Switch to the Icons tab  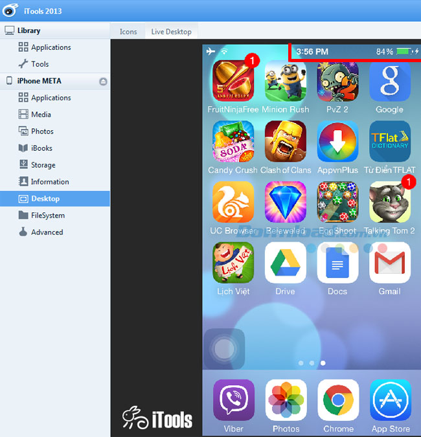click(128, 32)
